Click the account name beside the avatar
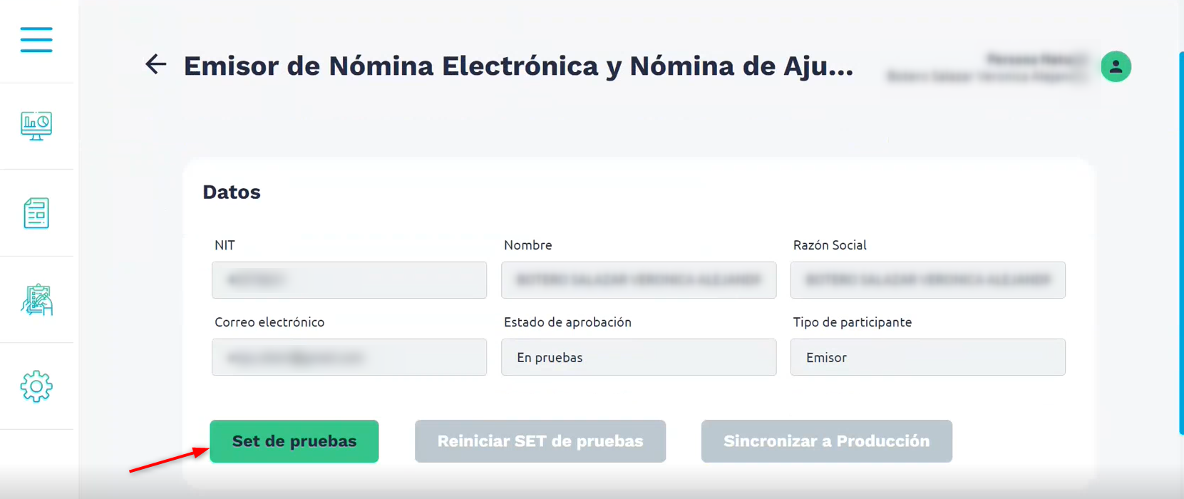The image size is (1184, 499). click(987, 68)
